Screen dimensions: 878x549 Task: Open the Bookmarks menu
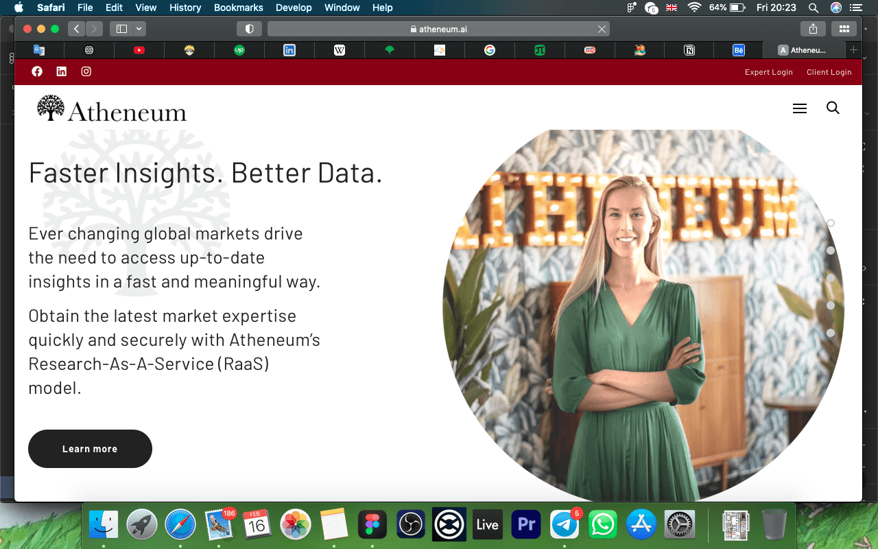(239, 8)
